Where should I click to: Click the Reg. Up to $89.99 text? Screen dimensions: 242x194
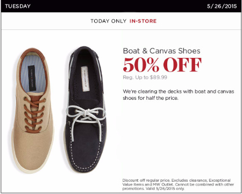tap(145, 77)
